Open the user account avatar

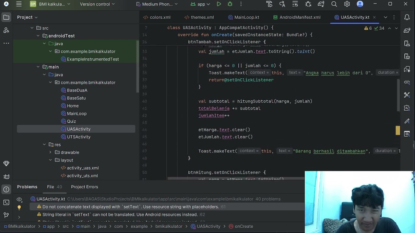pos(360,4)
